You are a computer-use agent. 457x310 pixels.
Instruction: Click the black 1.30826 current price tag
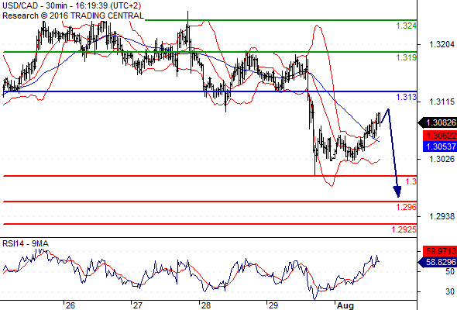tap(438, 122)
